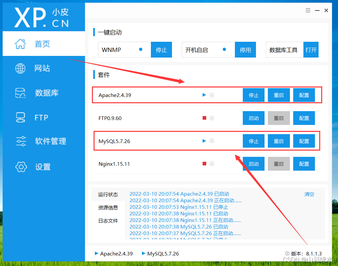338x266 pixels.
Task: Open the 首页 home icon
Action: pos(20,44)
